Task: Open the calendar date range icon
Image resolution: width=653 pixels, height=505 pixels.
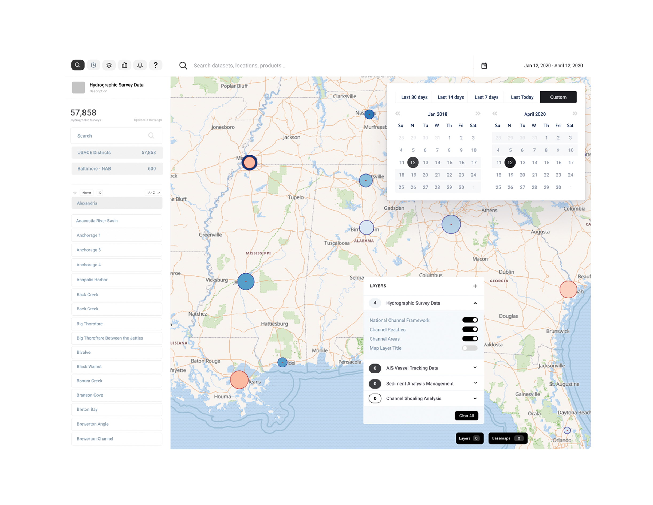Action: [484, 66]
